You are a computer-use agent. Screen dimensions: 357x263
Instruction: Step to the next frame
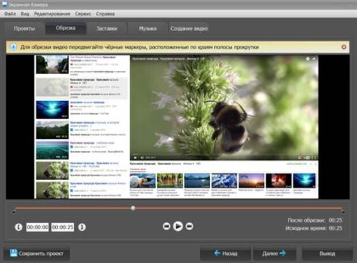point(189,226)
